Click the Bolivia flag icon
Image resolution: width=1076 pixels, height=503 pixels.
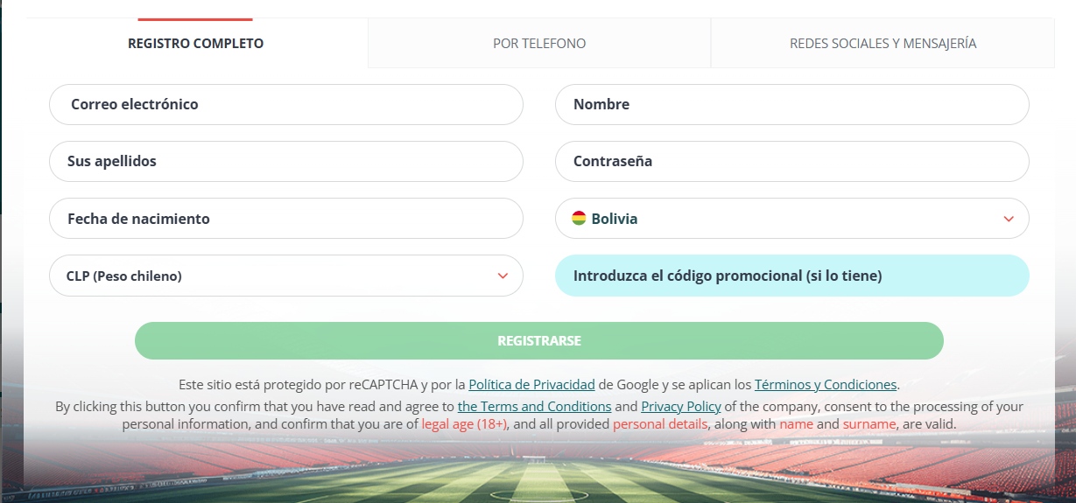click(x=579, y=218)
